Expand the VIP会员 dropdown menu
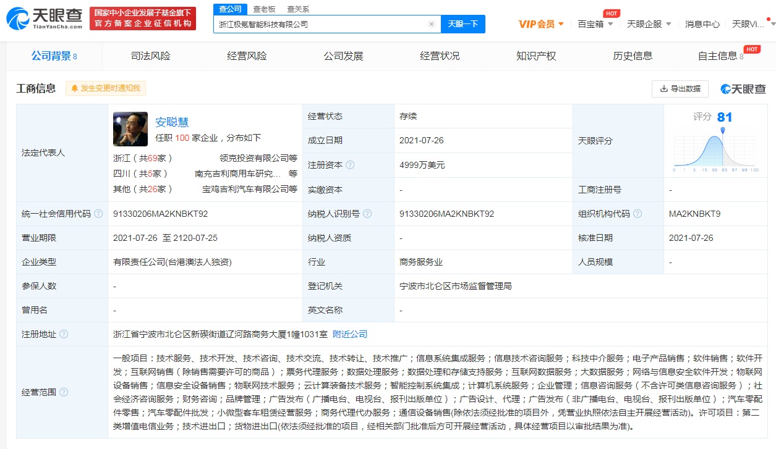The height and width of the screenshot is (449, 776). 541,24
